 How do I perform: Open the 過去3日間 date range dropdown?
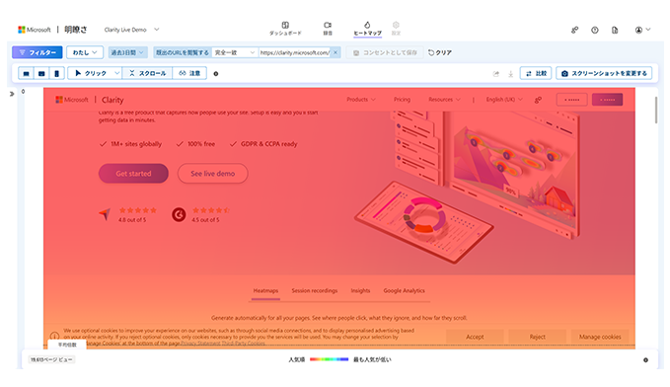[127, 52]
